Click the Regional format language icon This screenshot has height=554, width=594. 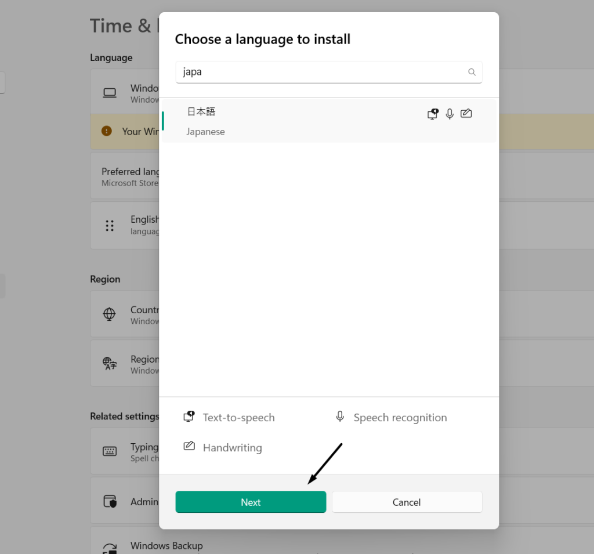pos(110,363)
